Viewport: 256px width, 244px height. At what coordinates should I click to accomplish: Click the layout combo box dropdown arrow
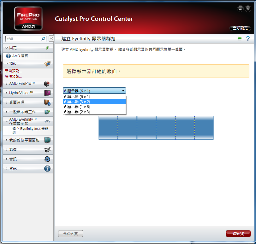click(x=123, y=91)
